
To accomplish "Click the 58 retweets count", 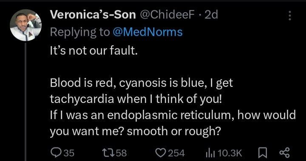I will coord(122,153).
